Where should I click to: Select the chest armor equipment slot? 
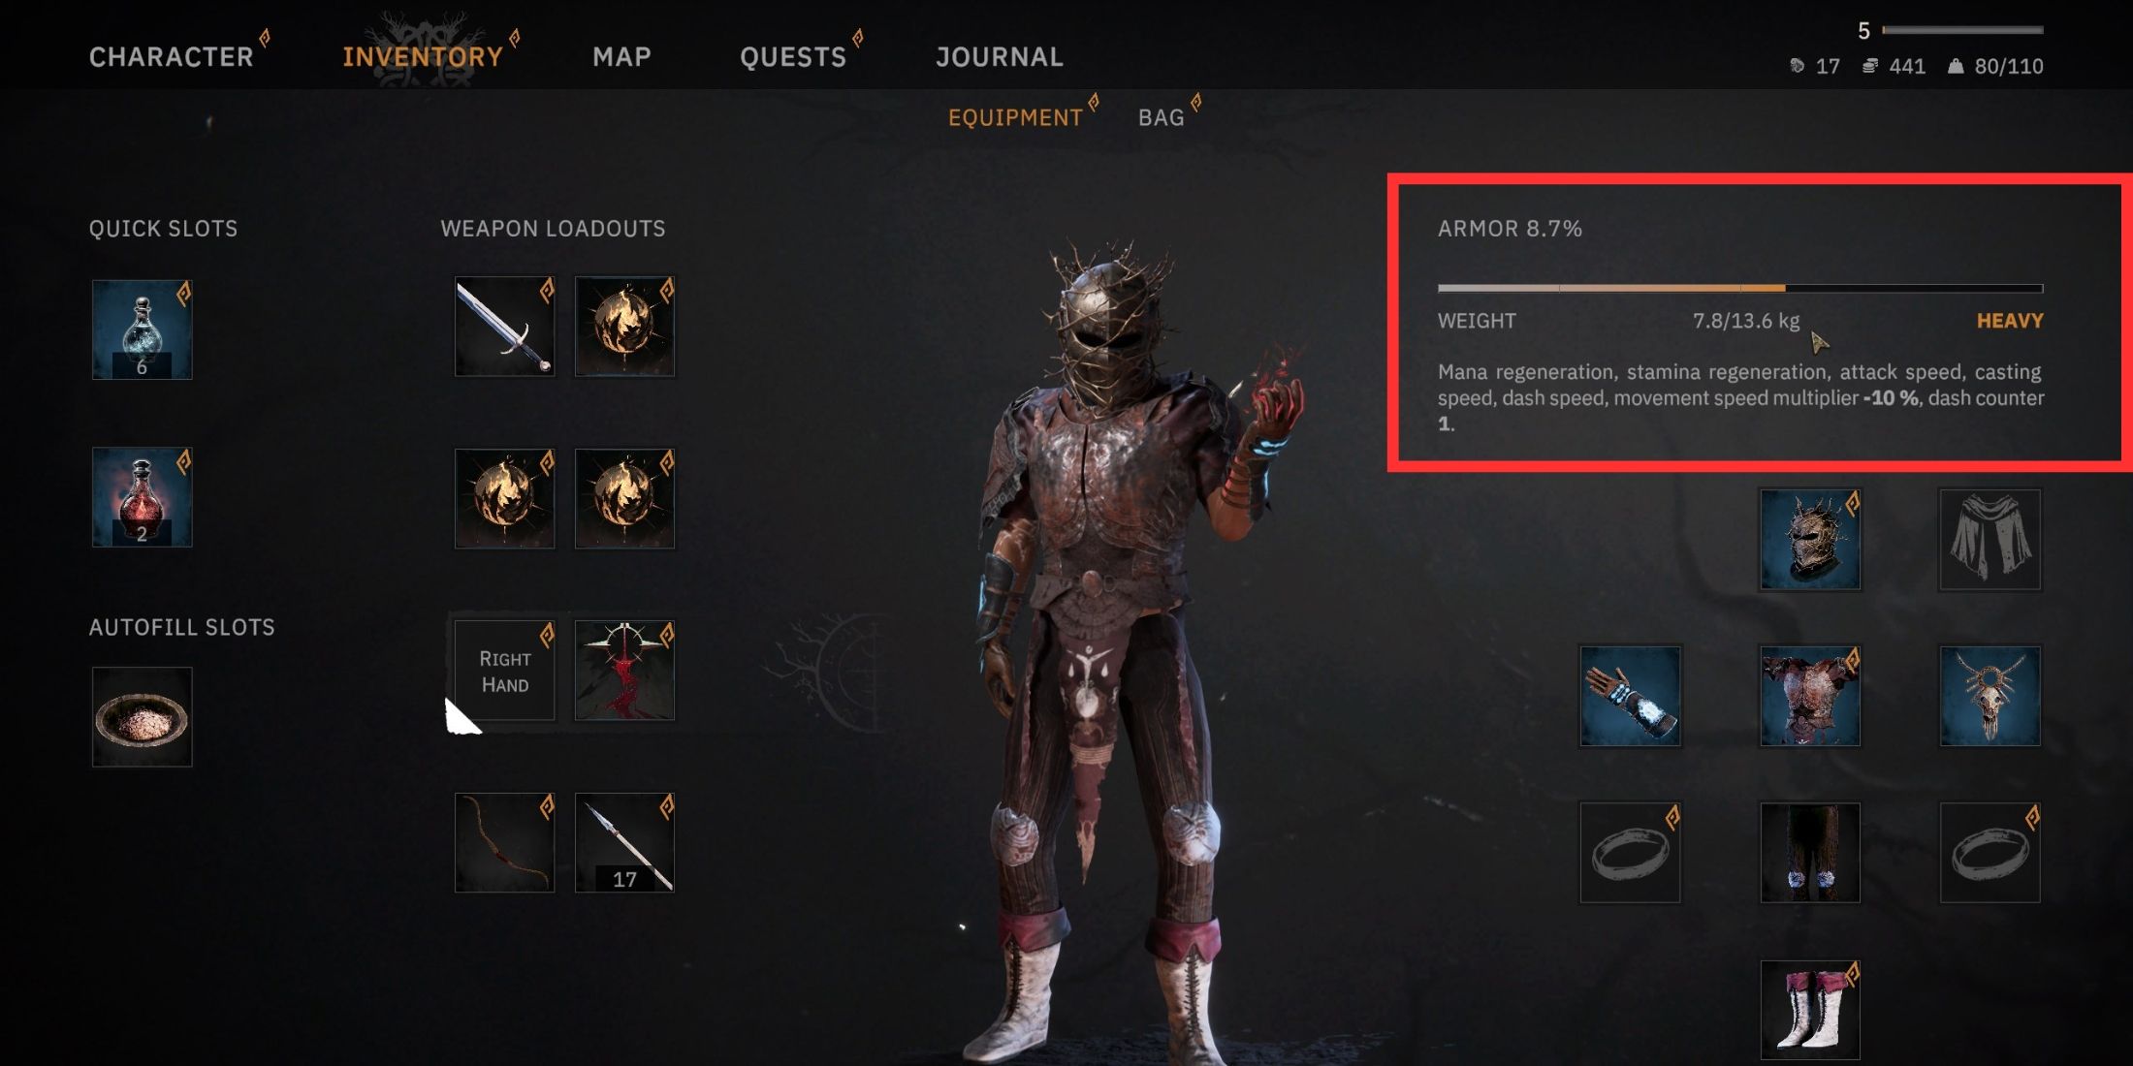[x=1810, y=696]
